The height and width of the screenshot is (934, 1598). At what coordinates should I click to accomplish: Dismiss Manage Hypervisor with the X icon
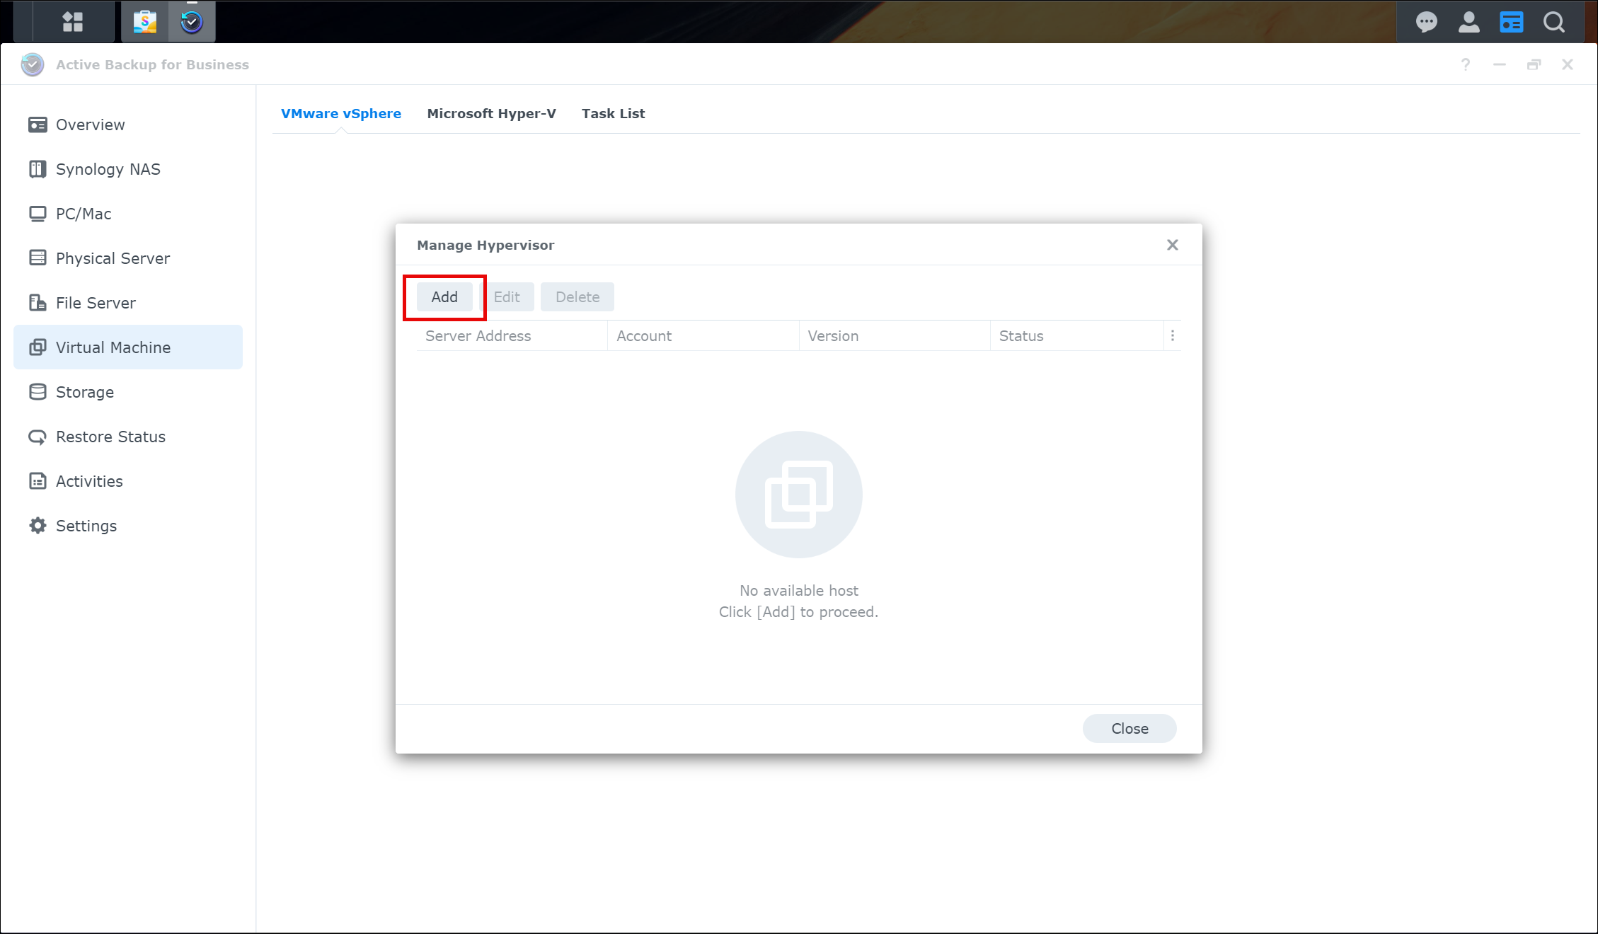(x=1173, y=245)
